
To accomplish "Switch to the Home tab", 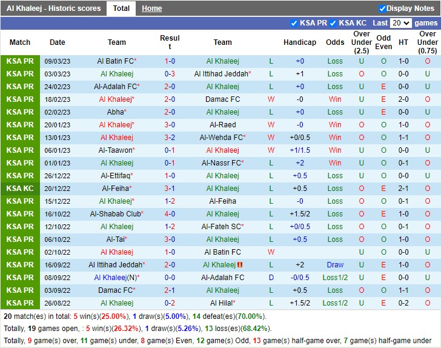I will point(152,8).
